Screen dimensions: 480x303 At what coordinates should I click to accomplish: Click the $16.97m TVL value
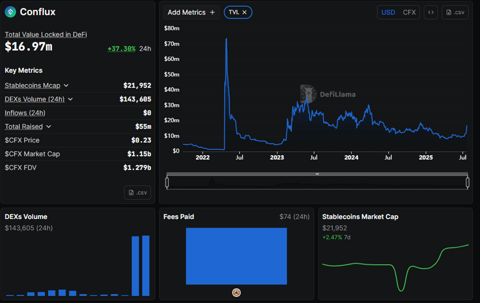coord(29,47)
